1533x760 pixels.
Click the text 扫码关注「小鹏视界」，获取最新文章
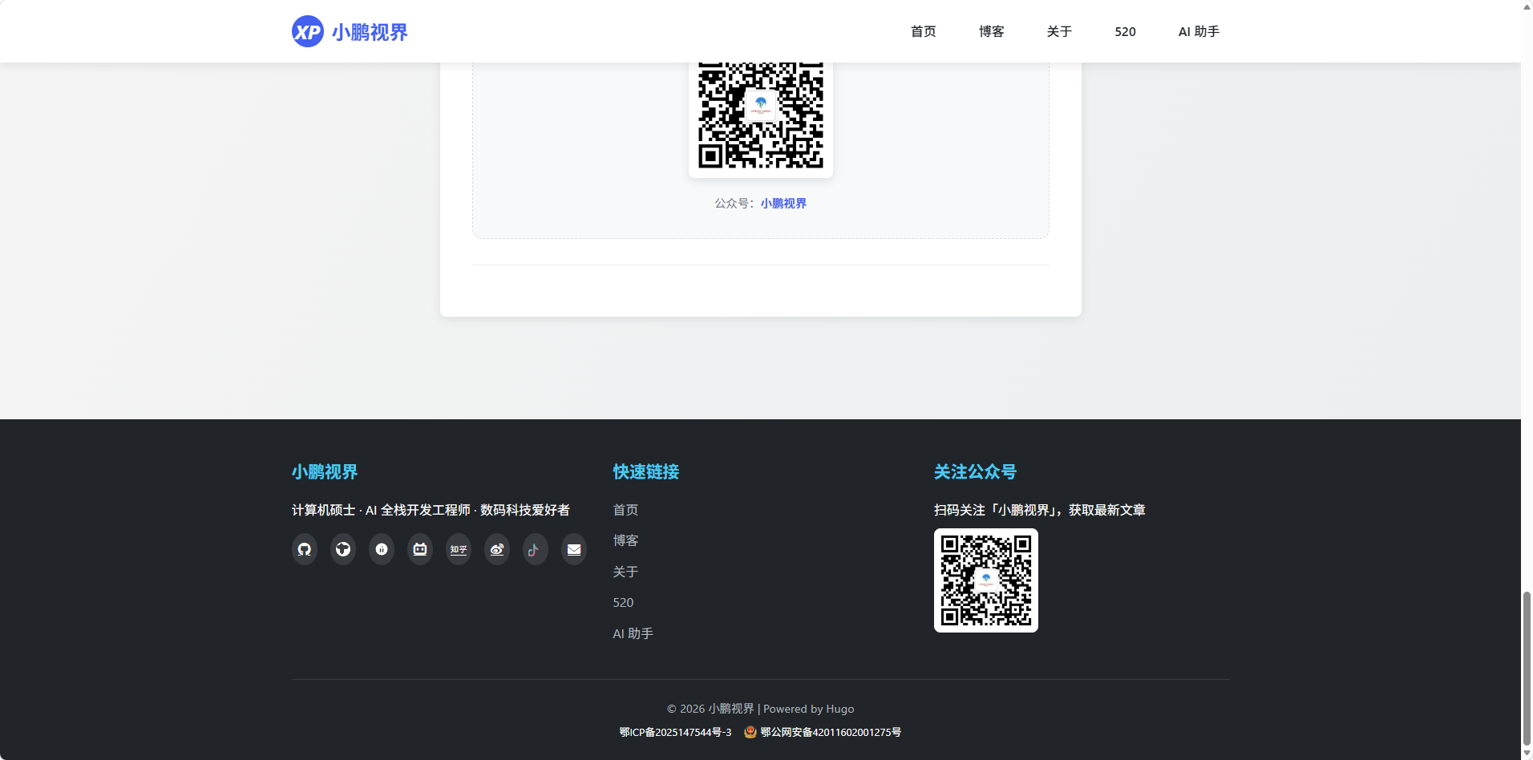click(1040, 510)
